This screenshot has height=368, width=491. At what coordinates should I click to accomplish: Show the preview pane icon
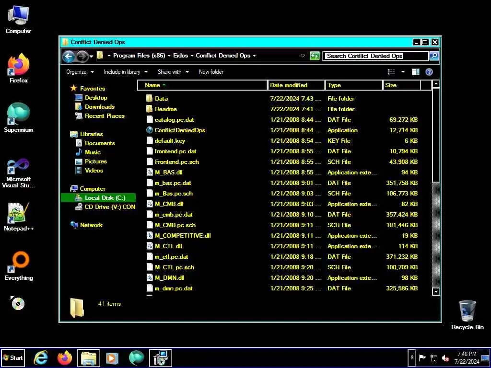click(416, 72)
